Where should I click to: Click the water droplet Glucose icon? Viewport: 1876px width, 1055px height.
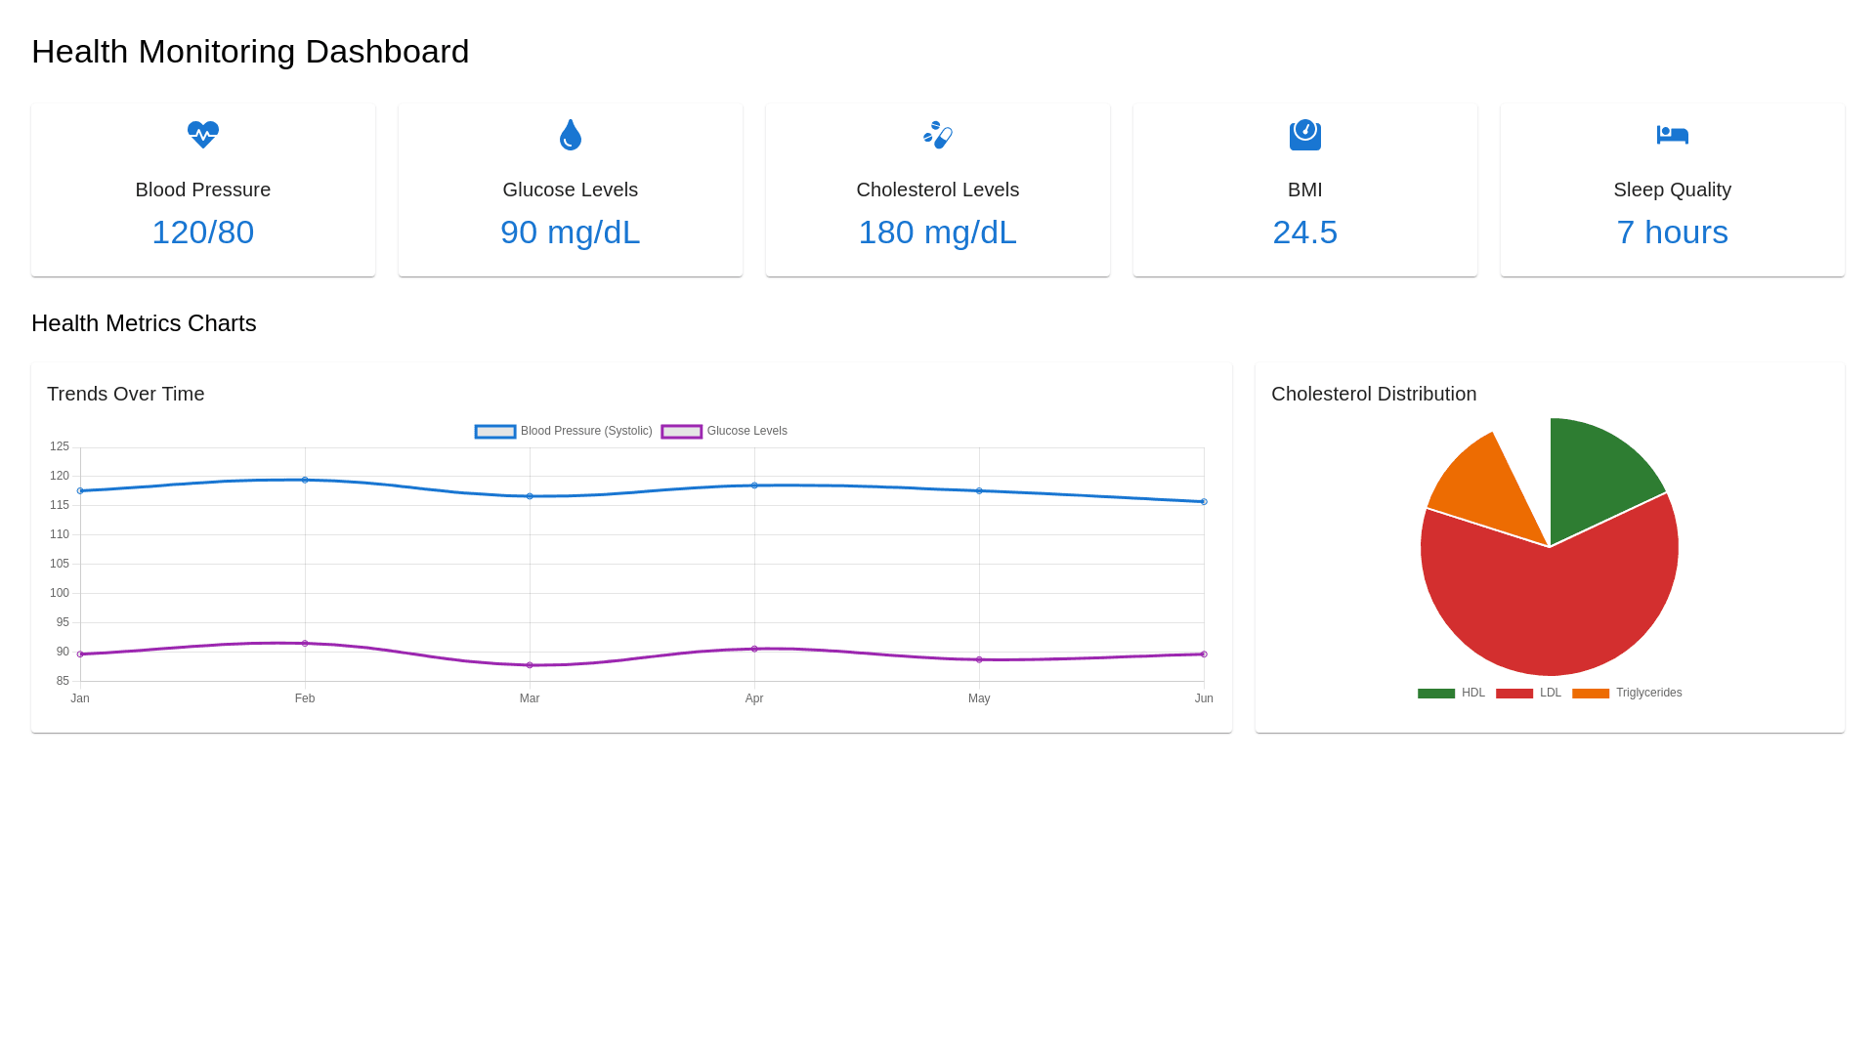point(571,135)
